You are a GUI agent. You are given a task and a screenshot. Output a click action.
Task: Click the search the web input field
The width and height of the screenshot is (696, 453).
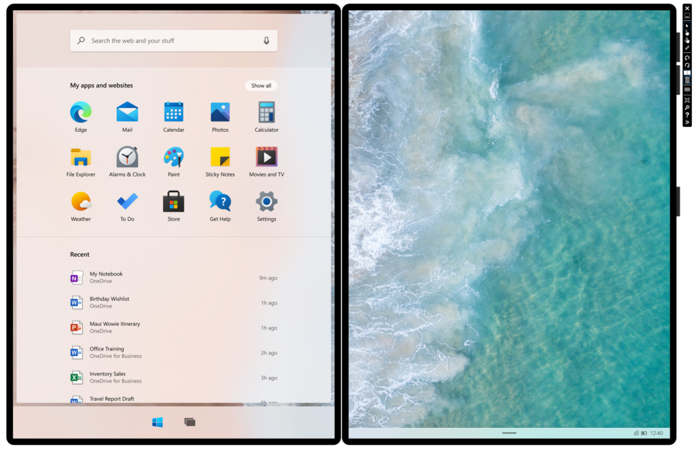point(173,40)
